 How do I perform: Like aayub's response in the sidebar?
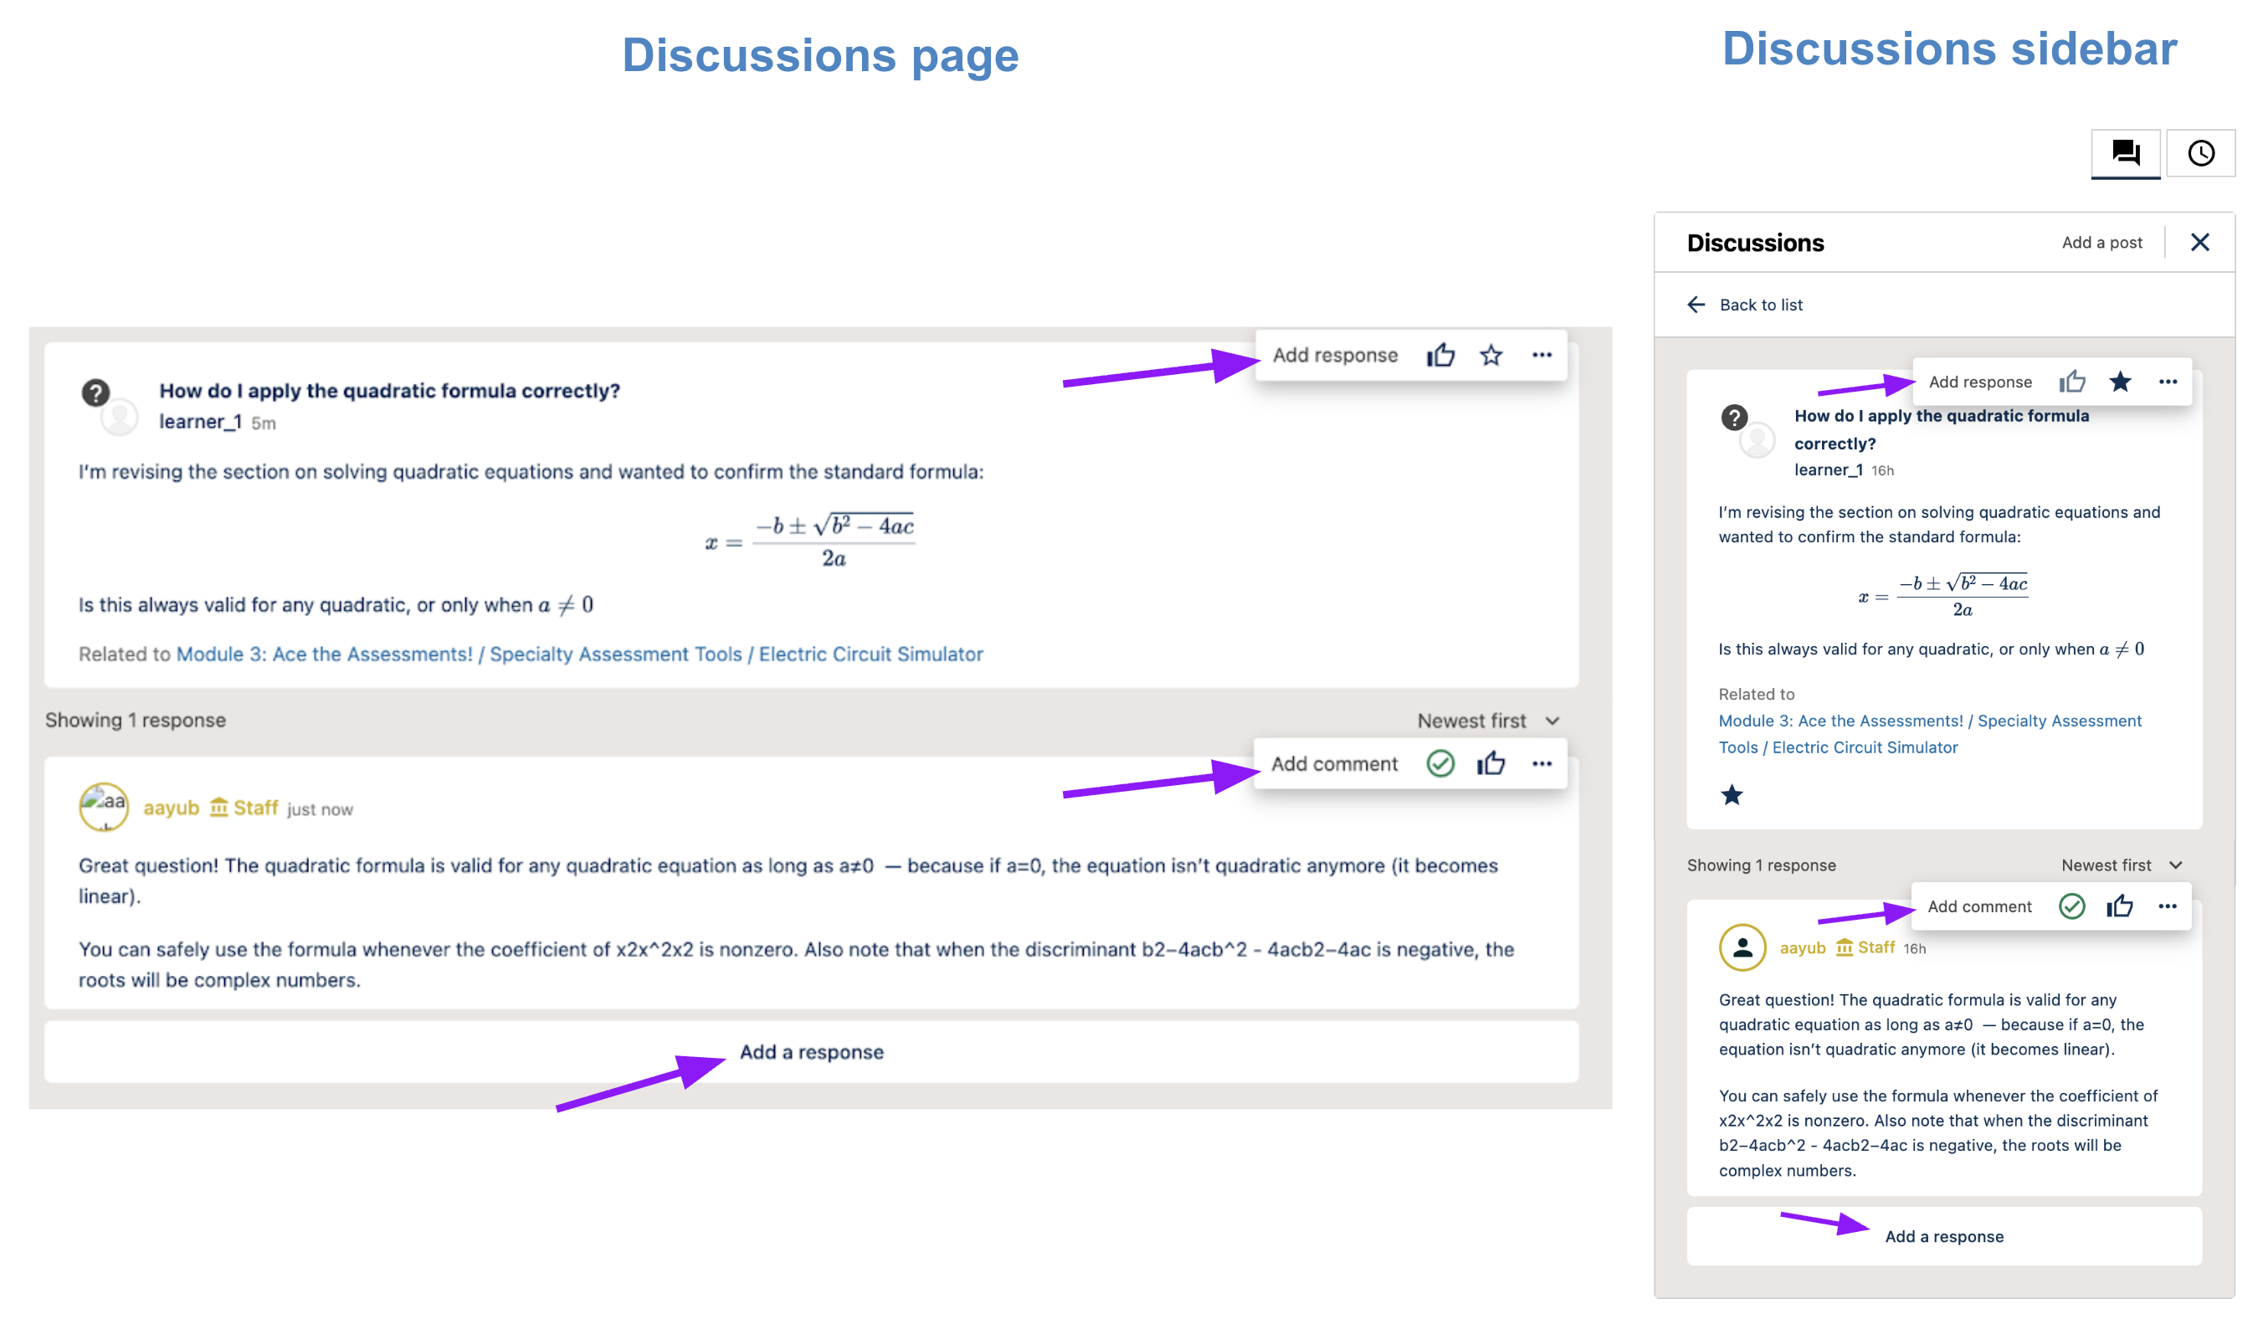point(2120,907)
